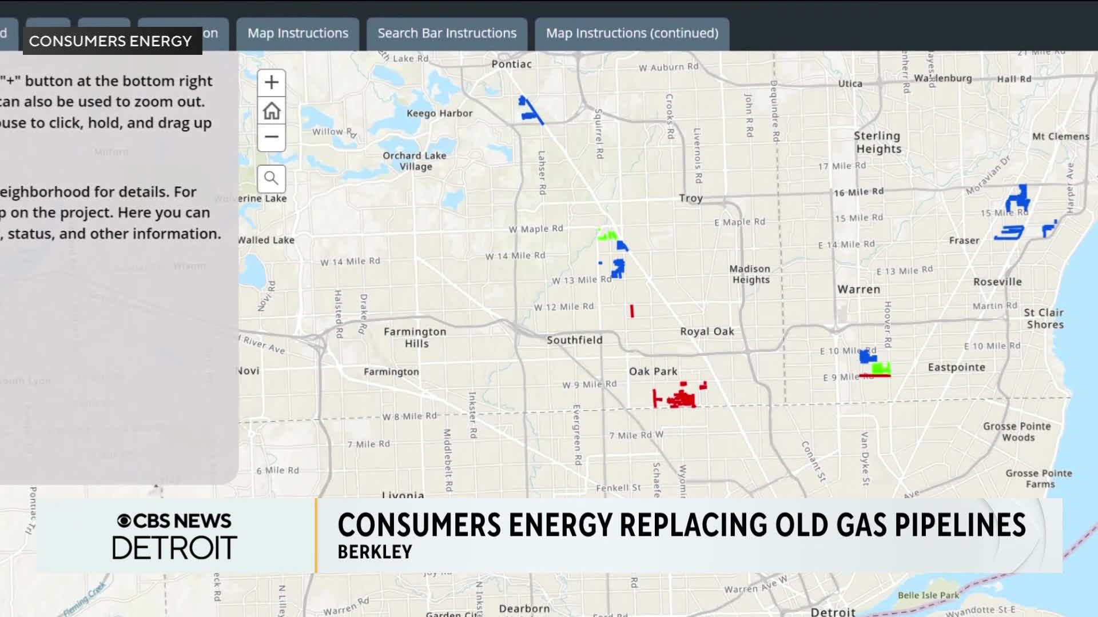Reset the map to home view
This screenshot has width=1098, height=617.
tap(271, 110)
